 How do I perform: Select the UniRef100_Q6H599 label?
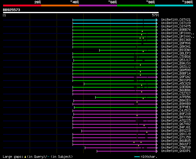point(176,70)
